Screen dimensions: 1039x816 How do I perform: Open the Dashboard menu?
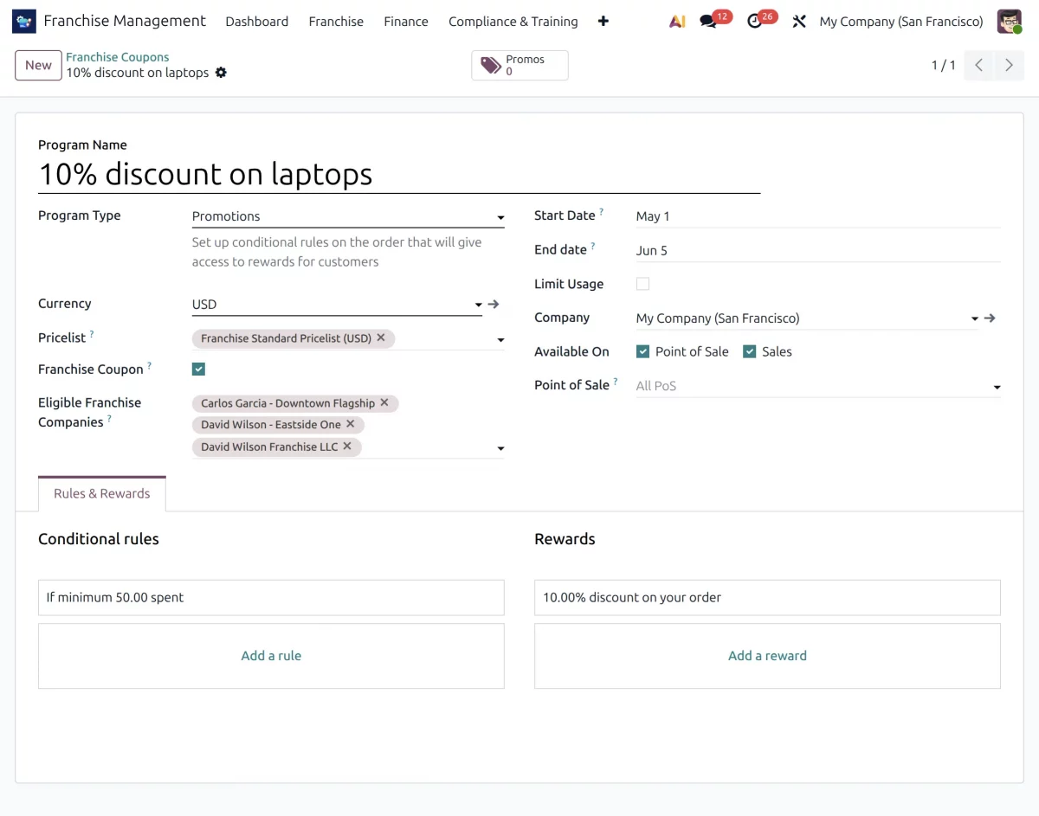(x=257, y=21)
